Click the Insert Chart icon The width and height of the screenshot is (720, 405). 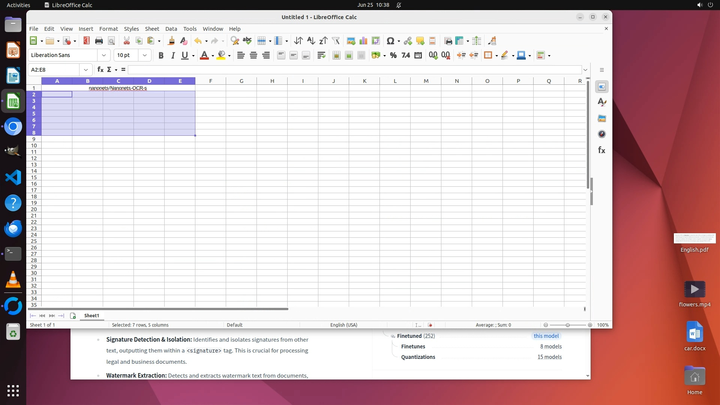click(x=363, y=41)
